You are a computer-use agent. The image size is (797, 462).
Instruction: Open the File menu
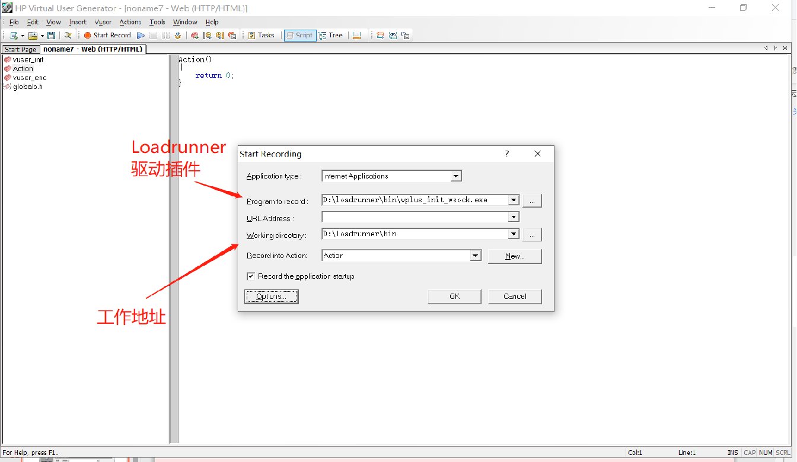tap(14, 22)
